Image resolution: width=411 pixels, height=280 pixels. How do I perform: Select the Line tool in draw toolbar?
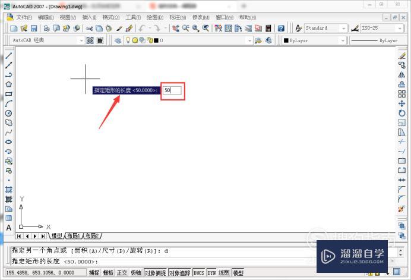click(x=9, y=56)
